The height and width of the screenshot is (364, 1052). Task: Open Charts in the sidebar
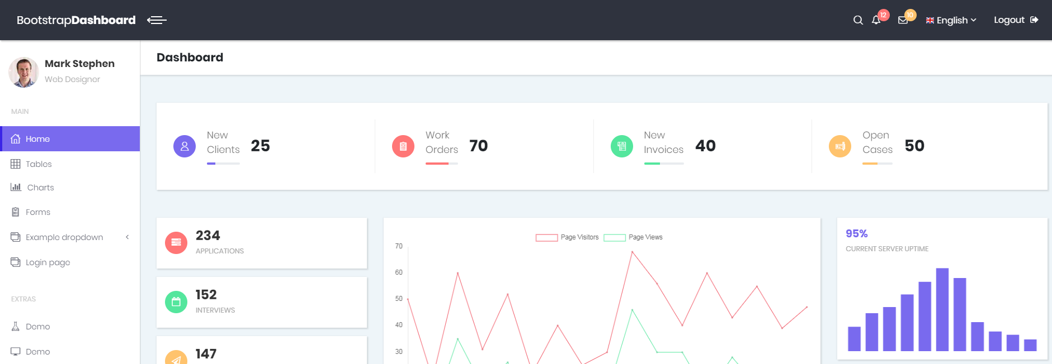70,188
